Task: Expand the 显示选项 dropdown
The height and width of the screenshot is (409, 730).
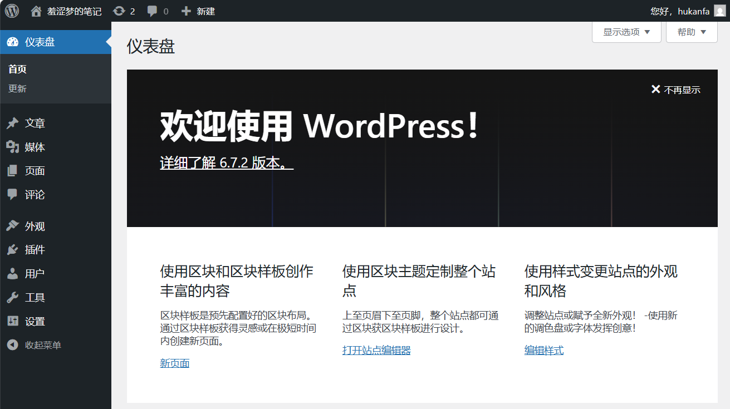Action: pos(626,32)
